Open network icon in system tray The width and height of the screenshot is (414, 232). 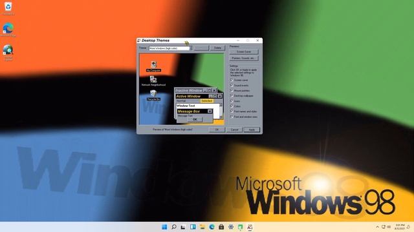(x=384, y=227)
